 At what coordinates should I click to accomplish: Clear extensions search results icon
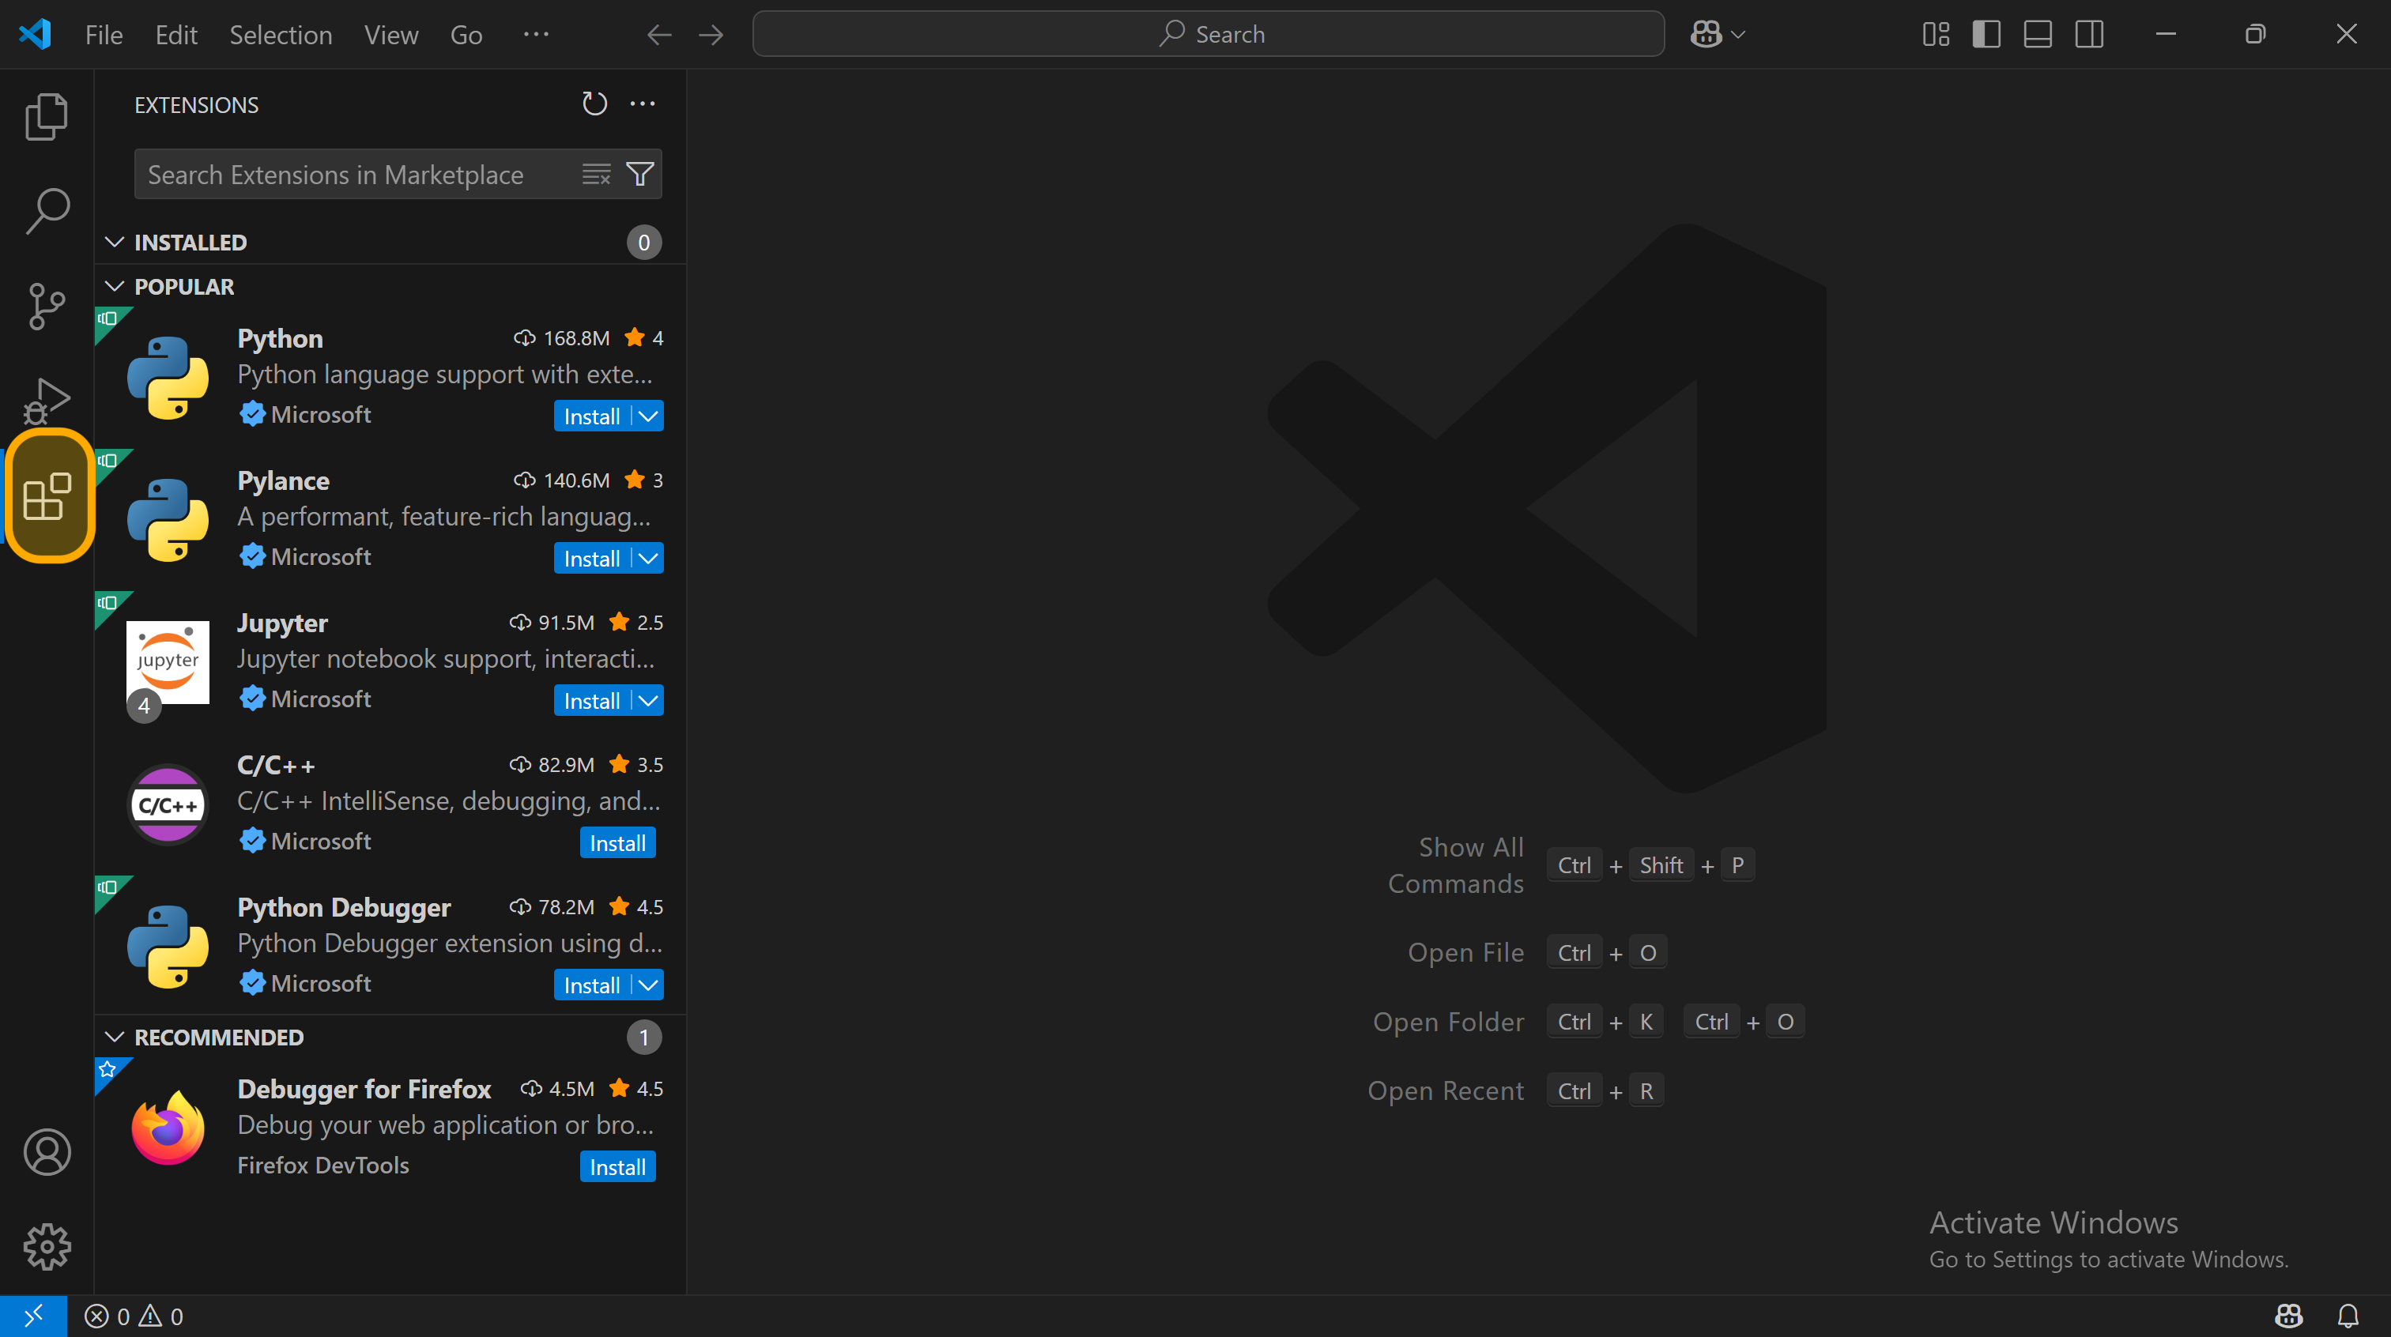596,175
